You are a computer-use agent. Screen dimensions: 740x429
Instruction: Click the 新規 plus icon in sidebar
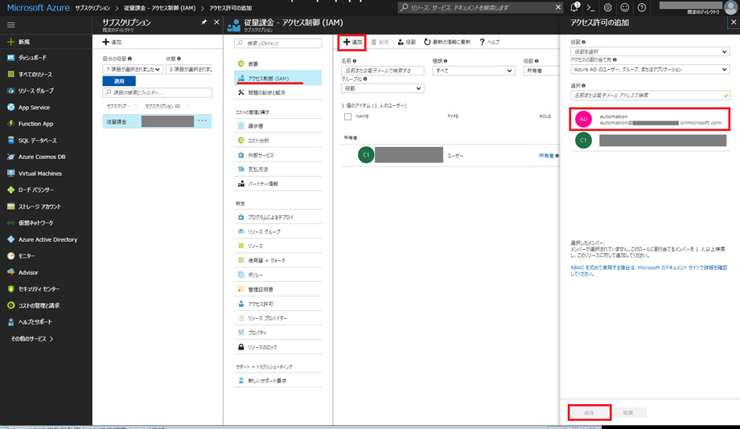(x=10, y=42)
